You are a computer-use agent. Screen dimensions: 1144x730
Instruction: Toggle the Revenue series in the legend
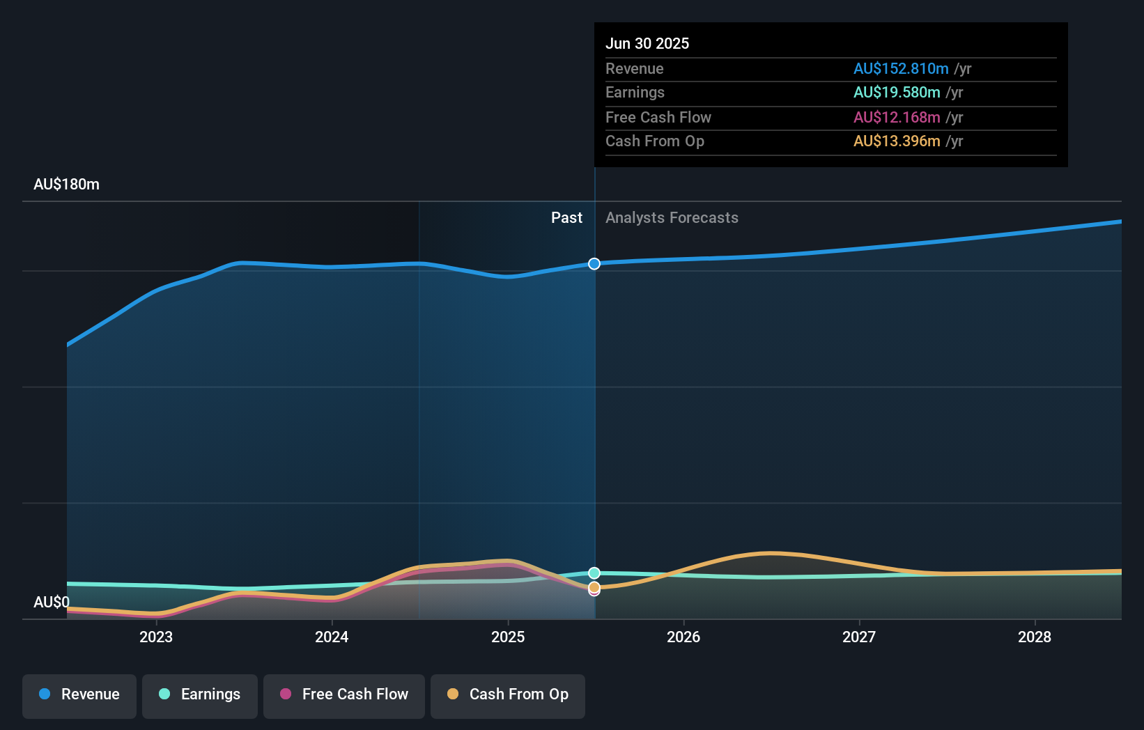pos(79,694)
